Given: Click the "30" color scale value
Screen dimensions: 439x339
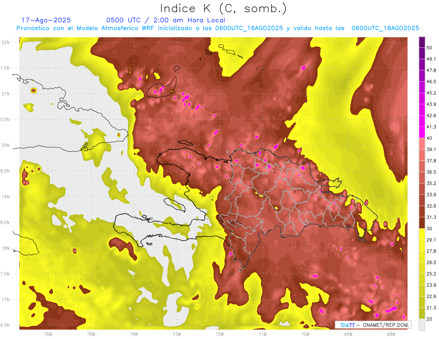Looking at the screenshot, I should 430,229.
